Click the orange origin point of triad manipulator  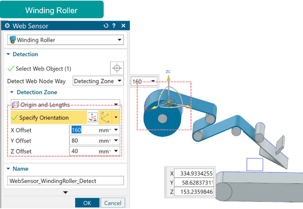coord(168,102)
